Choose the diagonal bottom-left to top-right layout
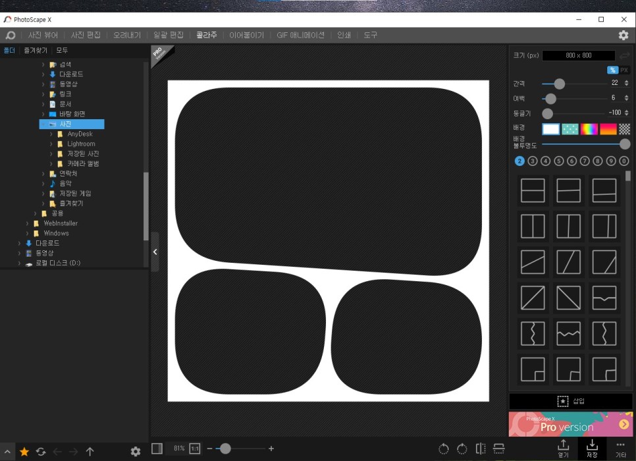The height and width of the screenshot is (461, 636). click(533, 298)
